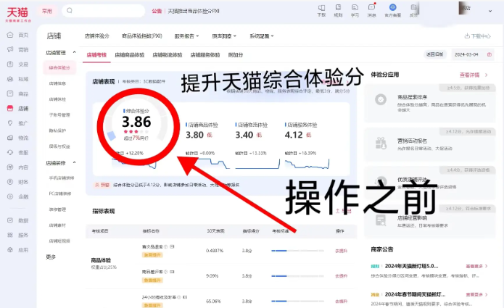Click the 下载 download icon in header
The image size is (504, 308).
(321, 7)
